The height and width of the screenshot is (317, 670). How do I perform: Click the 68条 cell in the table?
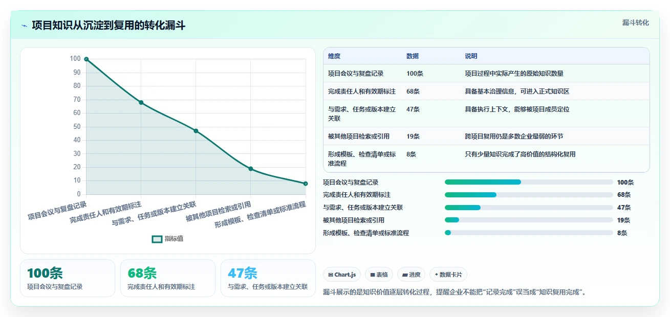413,92
